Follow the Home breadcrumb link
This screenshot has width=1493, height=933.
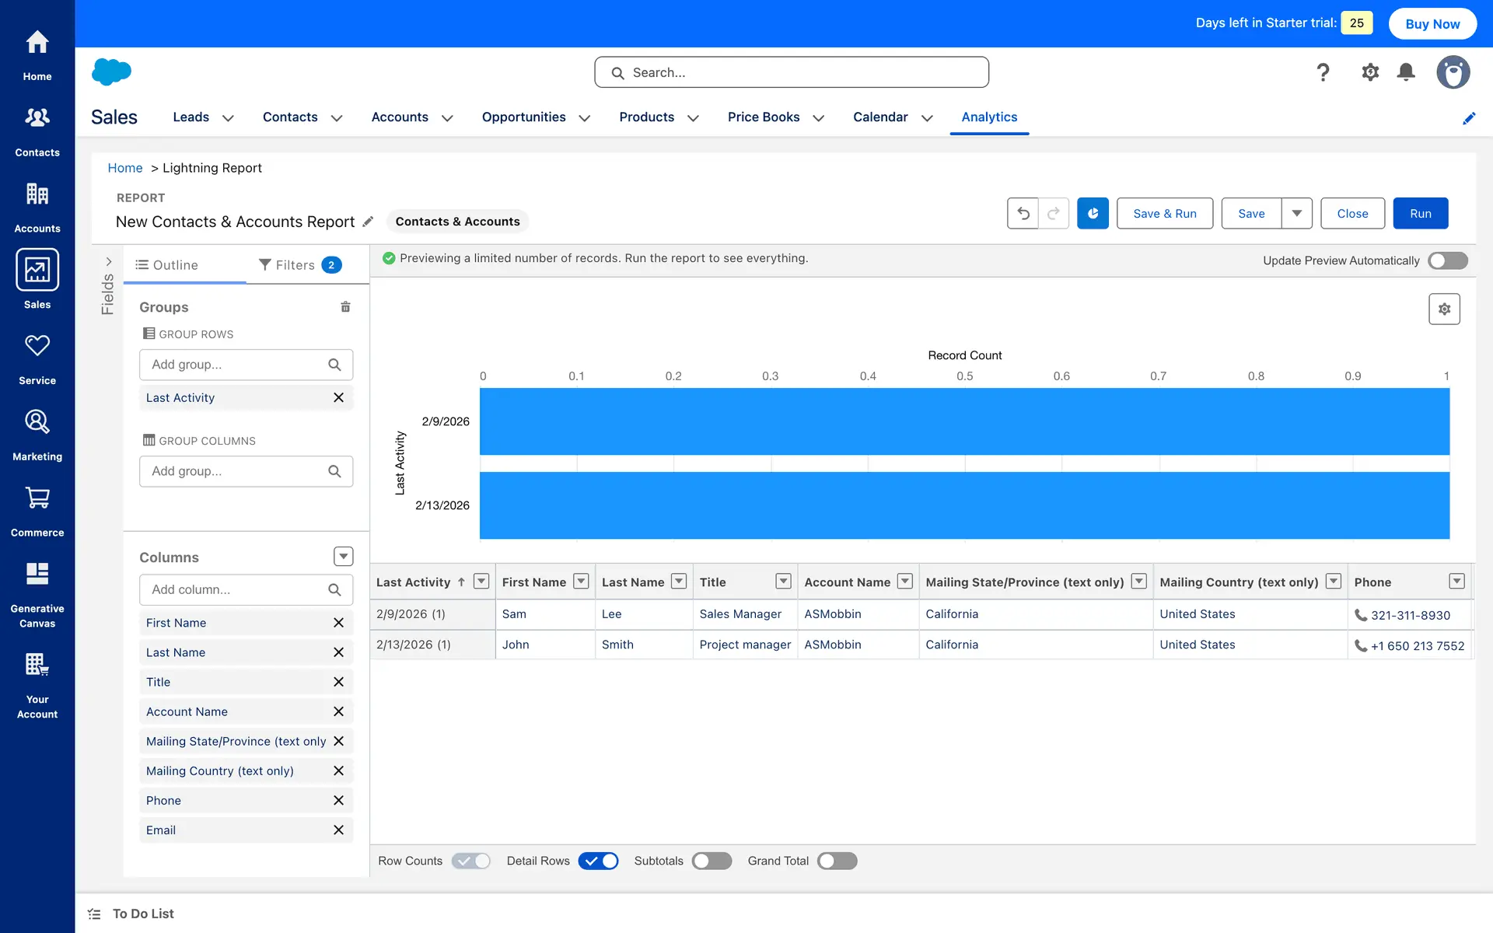pyautogui.click(x=124, y=168)
